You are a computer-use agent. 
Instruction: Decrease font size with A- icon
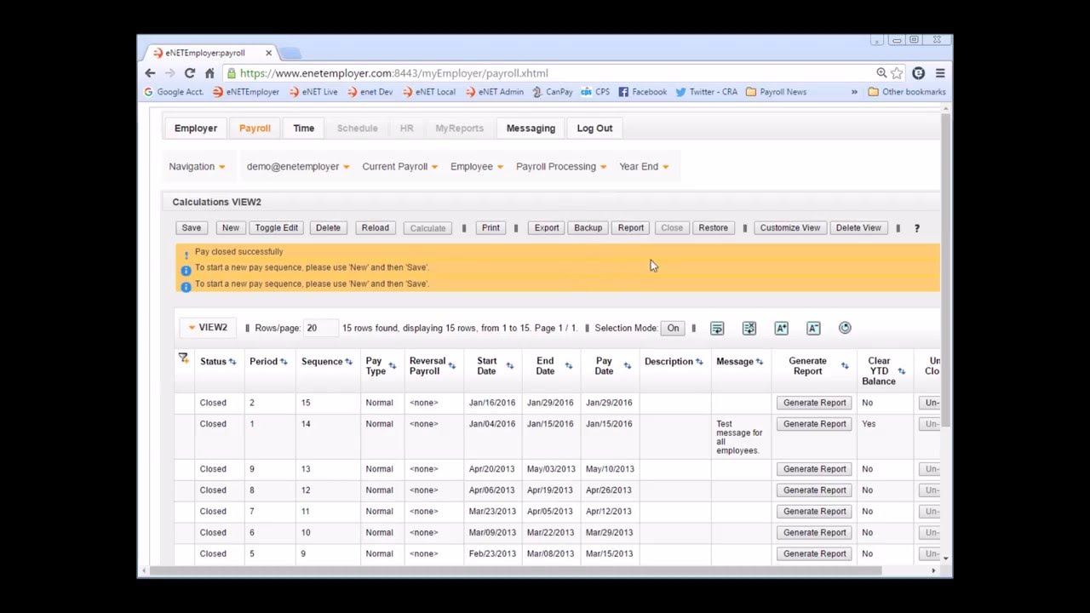(813, 328)
